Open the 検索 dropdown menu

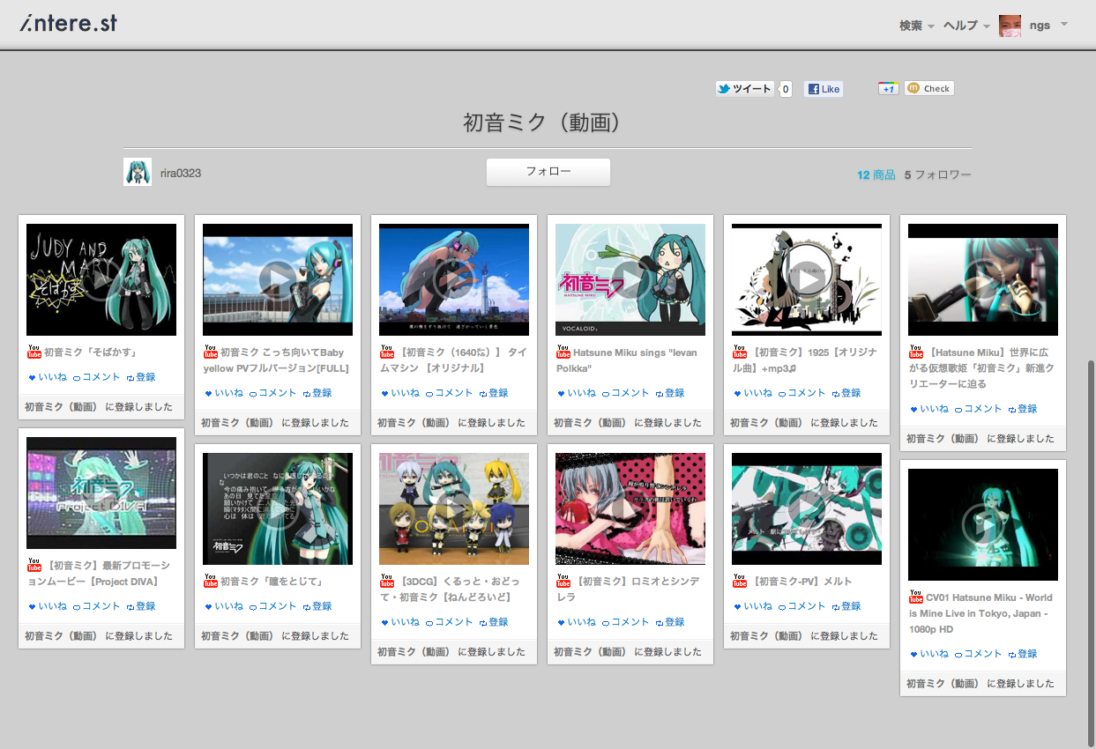(x=916, y=26)
